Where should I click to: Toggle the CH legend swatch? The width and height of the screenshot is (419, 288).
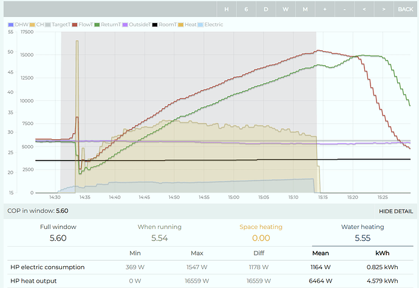point(33,24)
